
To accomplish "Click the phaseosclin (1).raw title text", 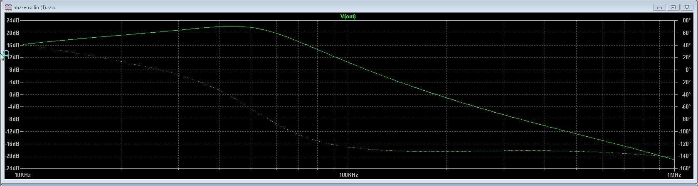I will pyautogui.click(x=34, y=7).
